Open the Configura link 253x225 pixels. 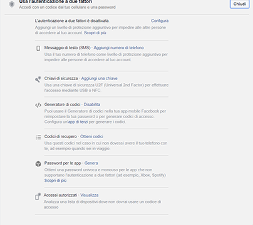(x=160, y=21)
